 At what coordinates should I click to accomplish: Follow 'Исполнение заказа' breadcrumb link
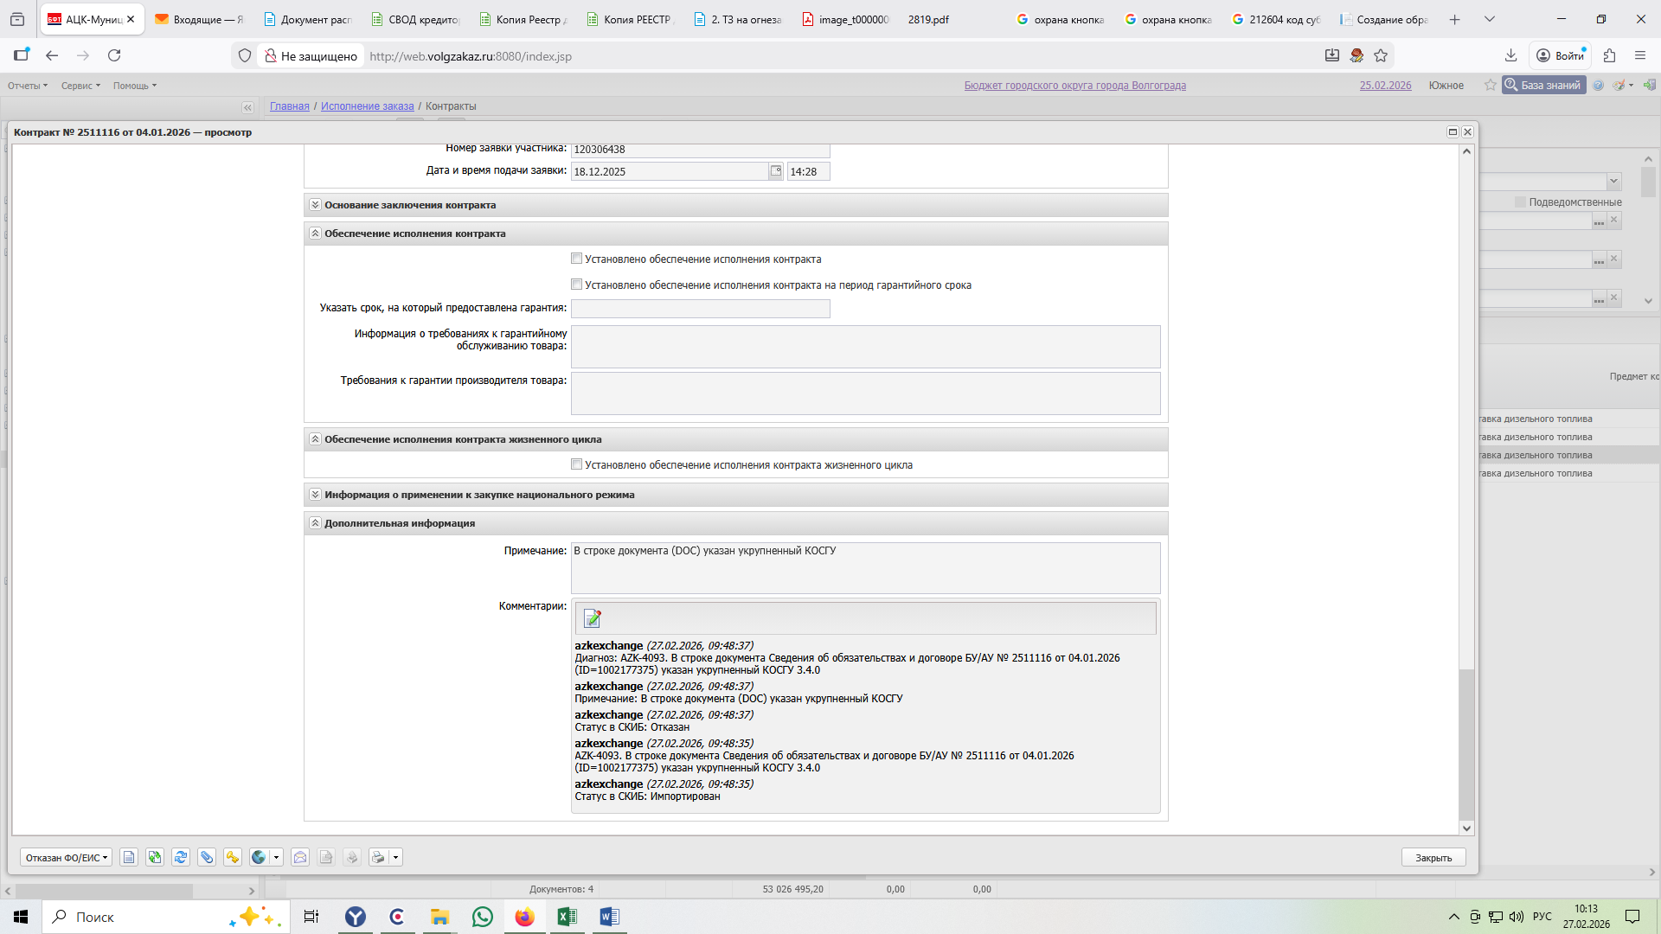[367, 106]
